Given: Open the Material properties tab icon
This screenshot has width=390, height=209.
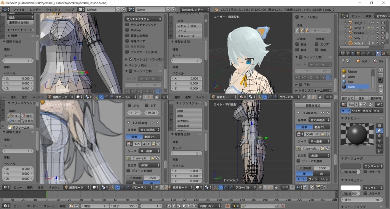Looking at the screenshot, I should coord(378,53).
